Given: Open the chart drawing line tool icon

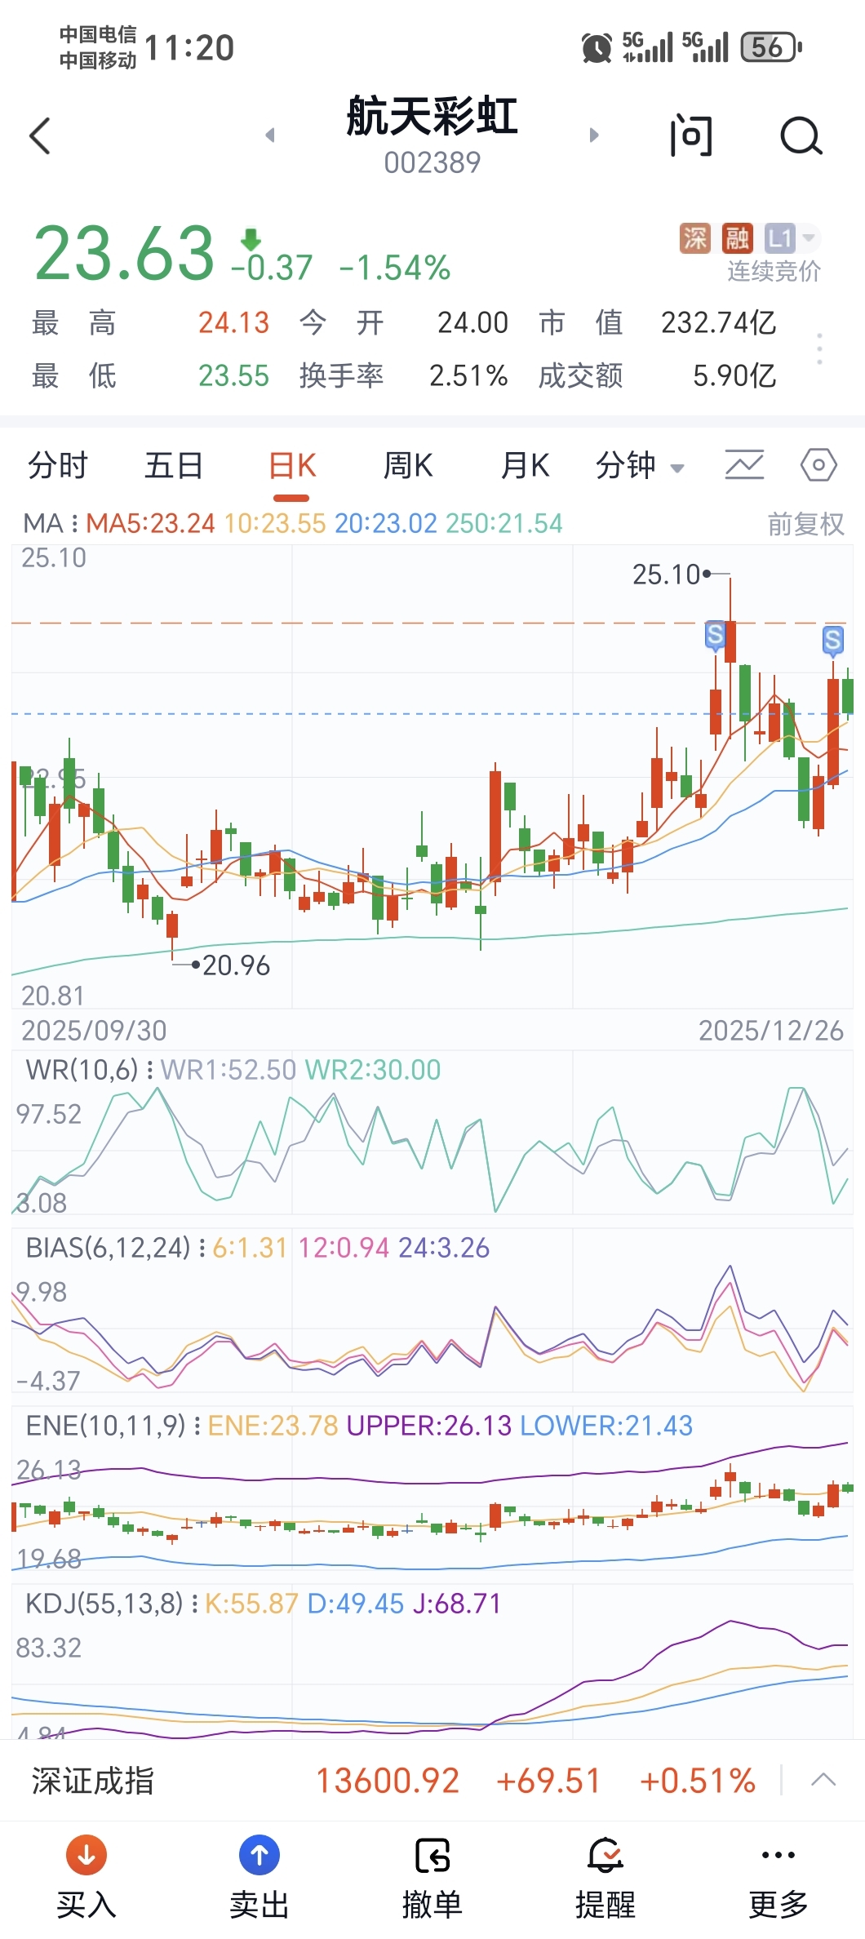Looking at the screenshot, I should point(744,465).
